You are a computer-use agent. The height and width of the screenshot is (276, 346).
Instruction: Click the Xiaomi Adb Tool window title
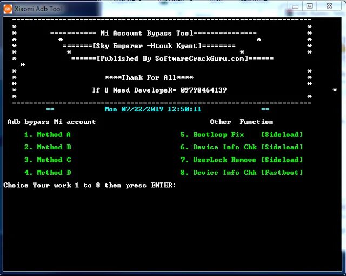point(38,9)
